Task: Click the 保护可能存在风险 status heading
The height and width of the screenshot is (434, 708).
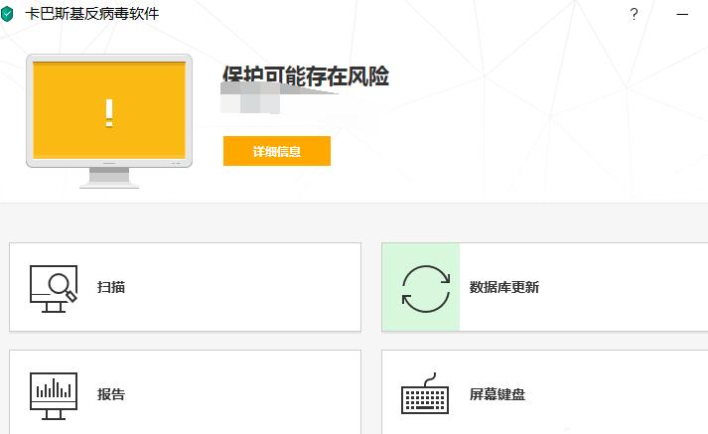Action: point(306,75)
